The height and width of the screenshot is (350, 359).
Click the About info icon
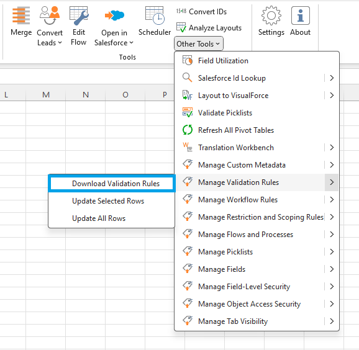[x=301, y=16]
